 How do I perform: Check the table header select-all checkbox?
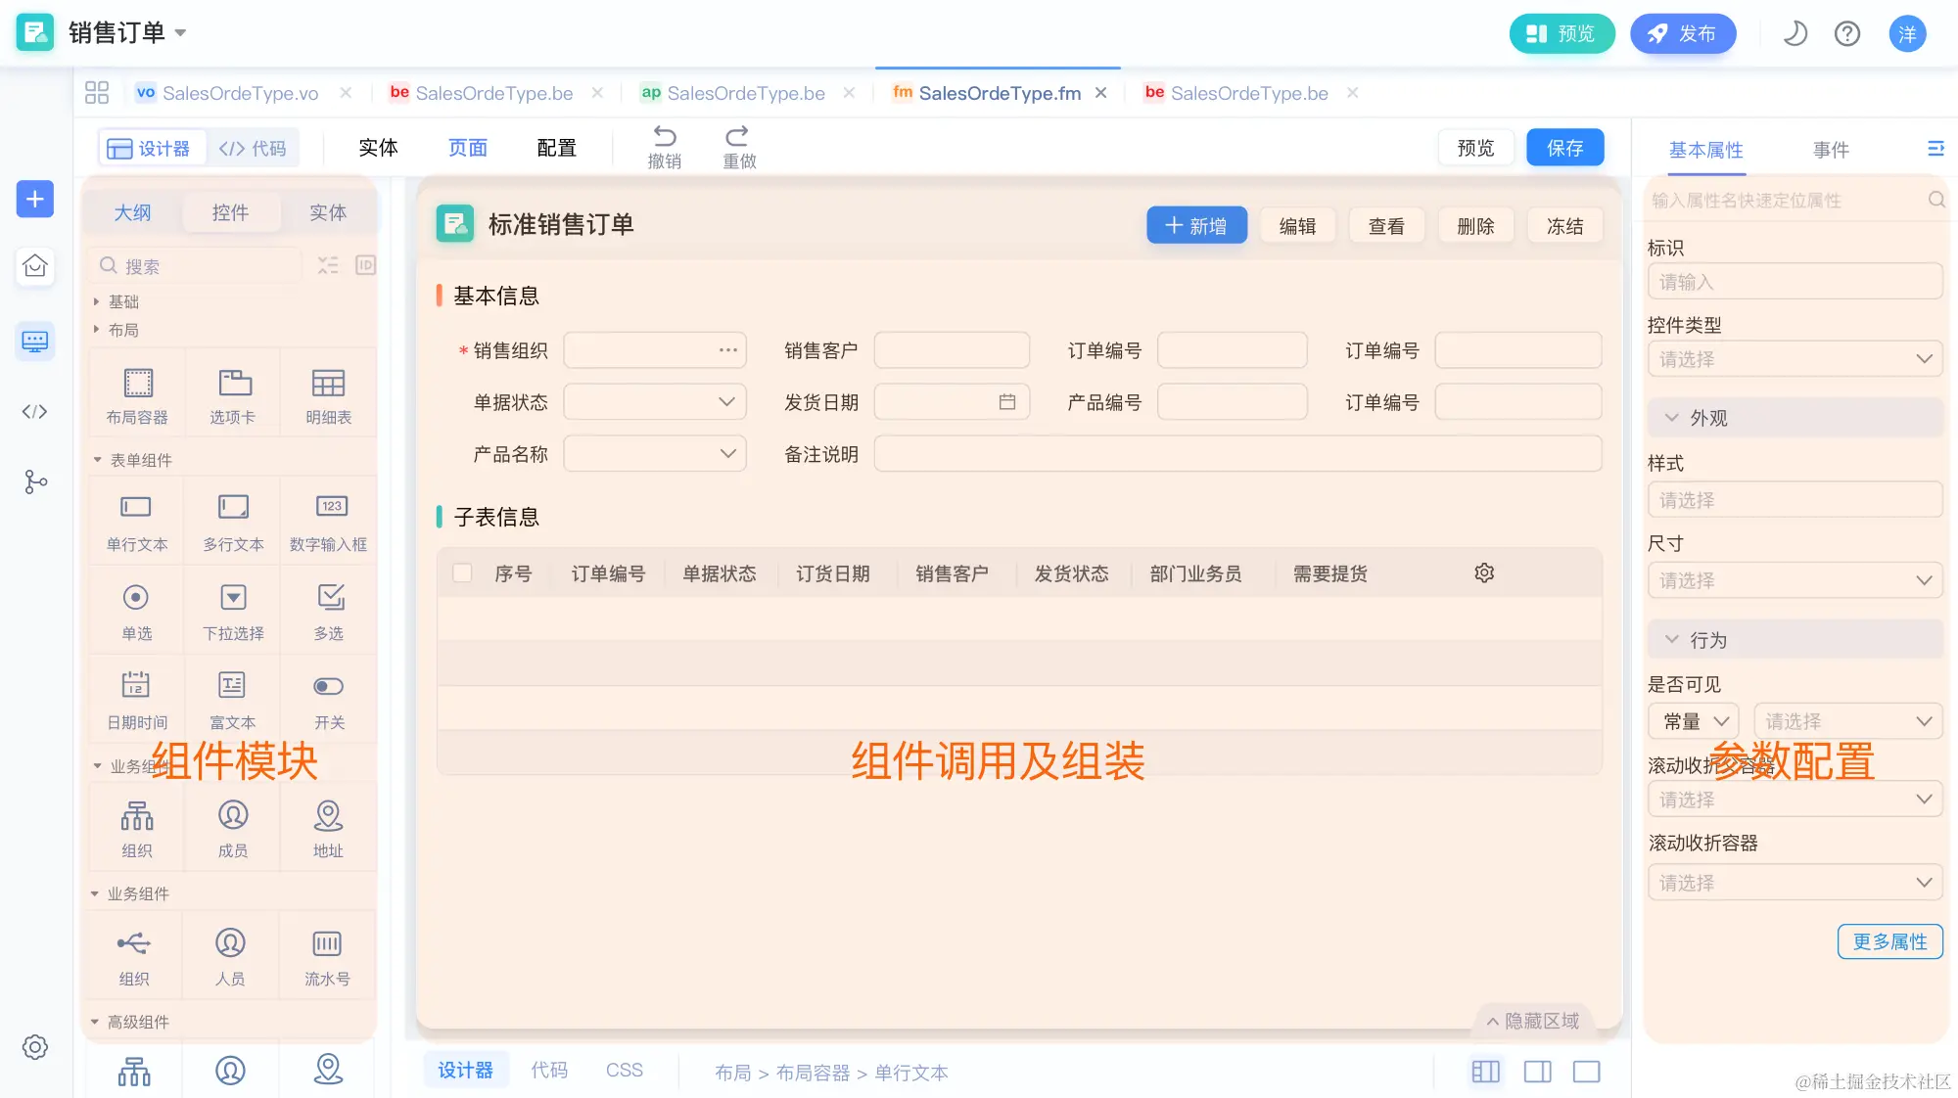click(x=462, y=573)
